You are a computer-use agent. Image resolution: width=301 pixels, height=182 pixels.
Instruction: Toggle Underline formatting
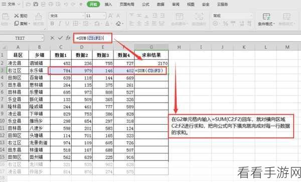(x=67, y=24)
